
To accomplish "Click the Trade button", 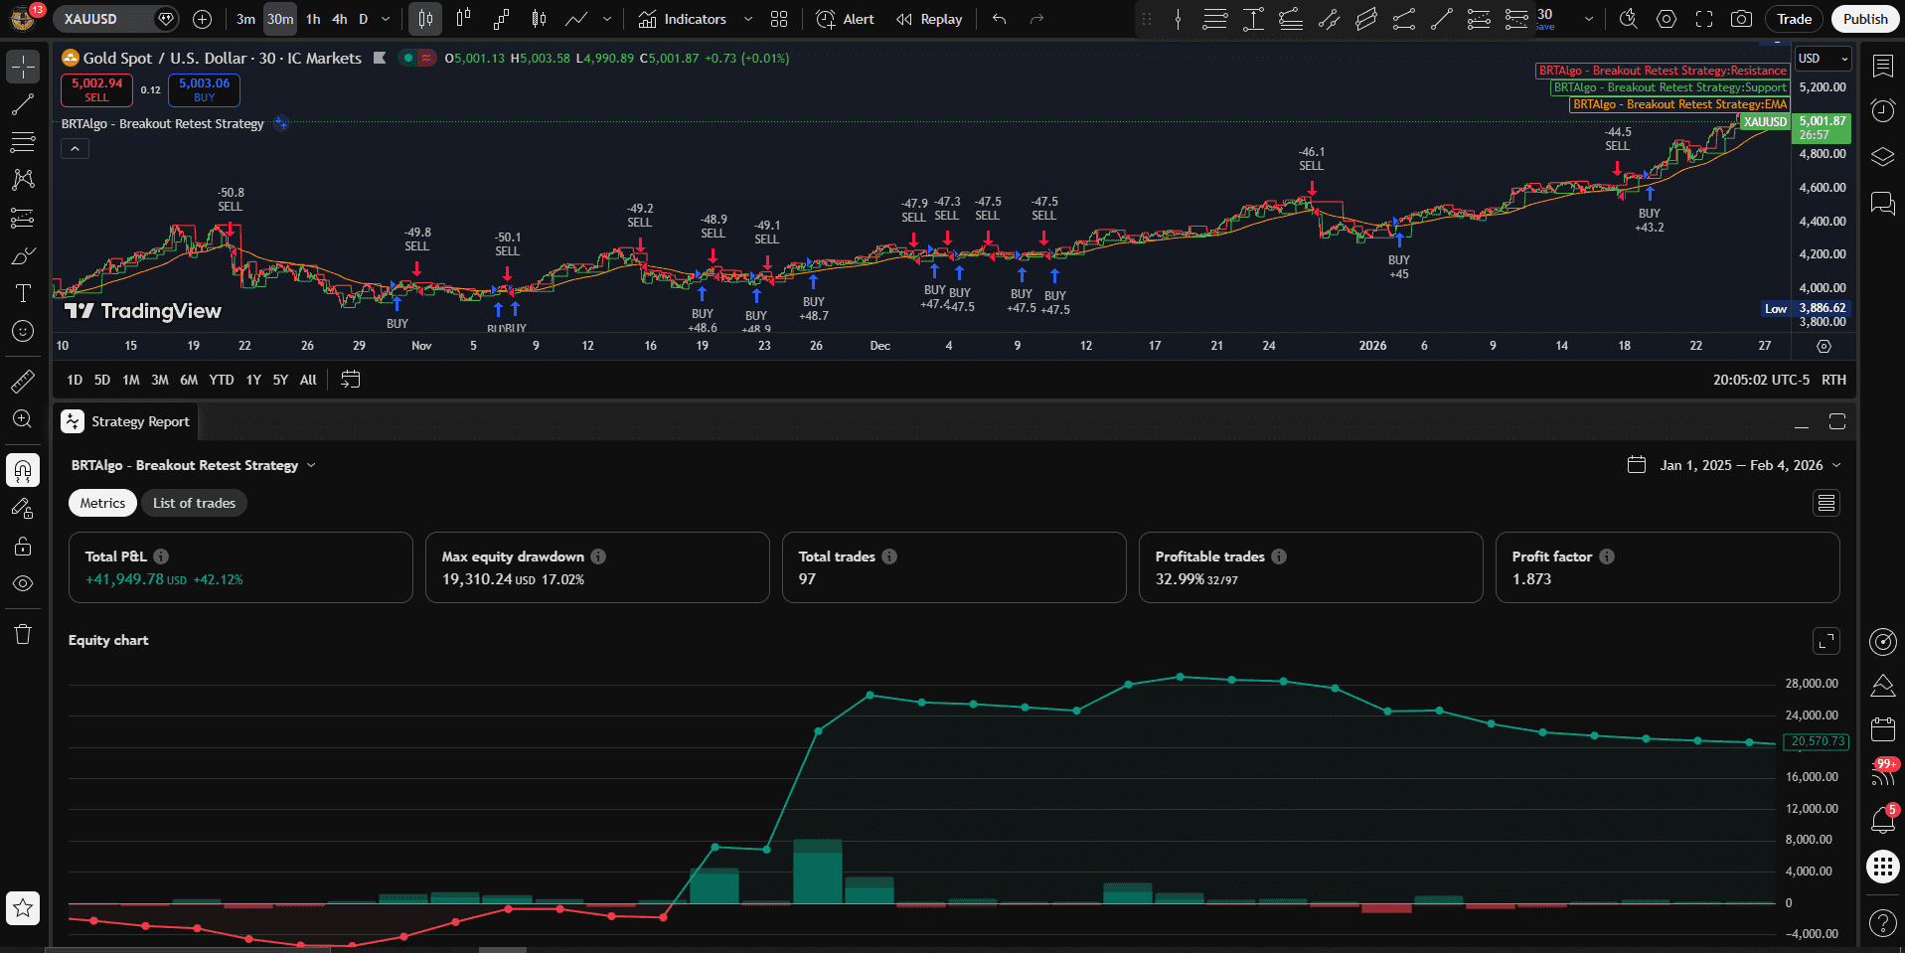I will pyautogui.click(x=1795, y=19).
